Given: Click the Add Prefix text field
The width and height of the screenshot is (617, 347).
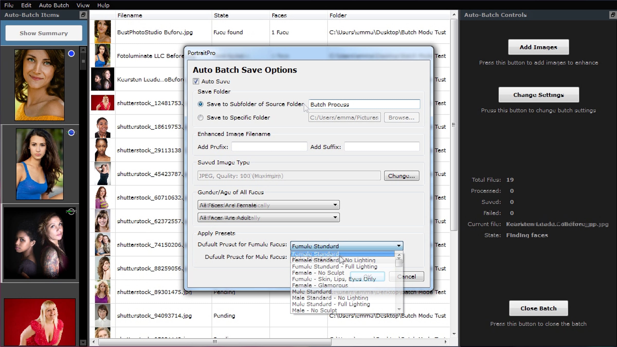Looking at the screenshot, I should pos(269,147).
